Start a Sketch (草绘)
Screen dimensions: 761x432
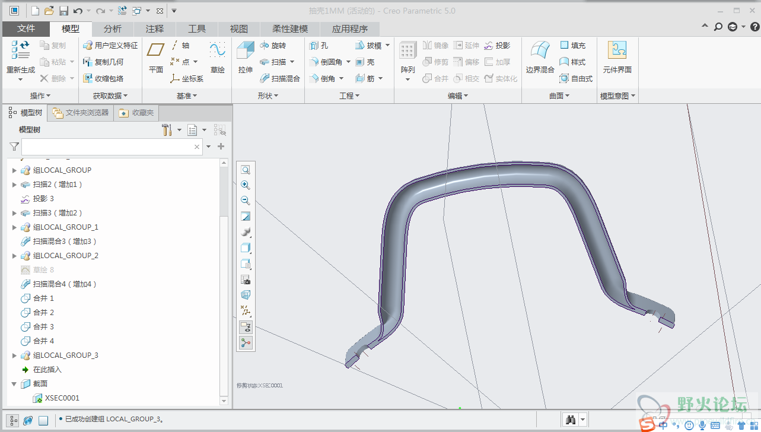[217, 58]
